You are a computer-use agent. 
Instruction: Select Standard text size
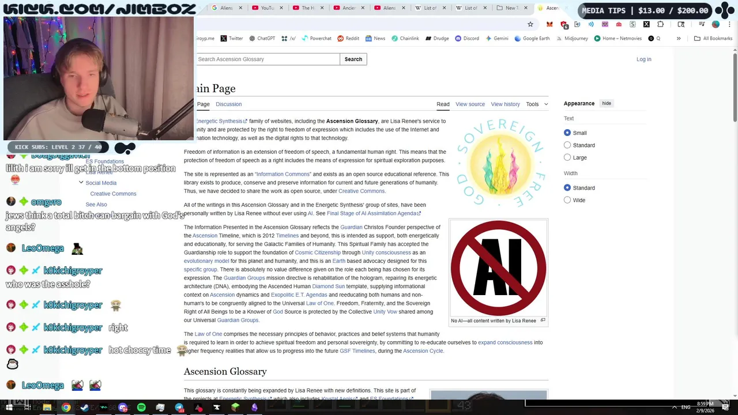[567, 145]
